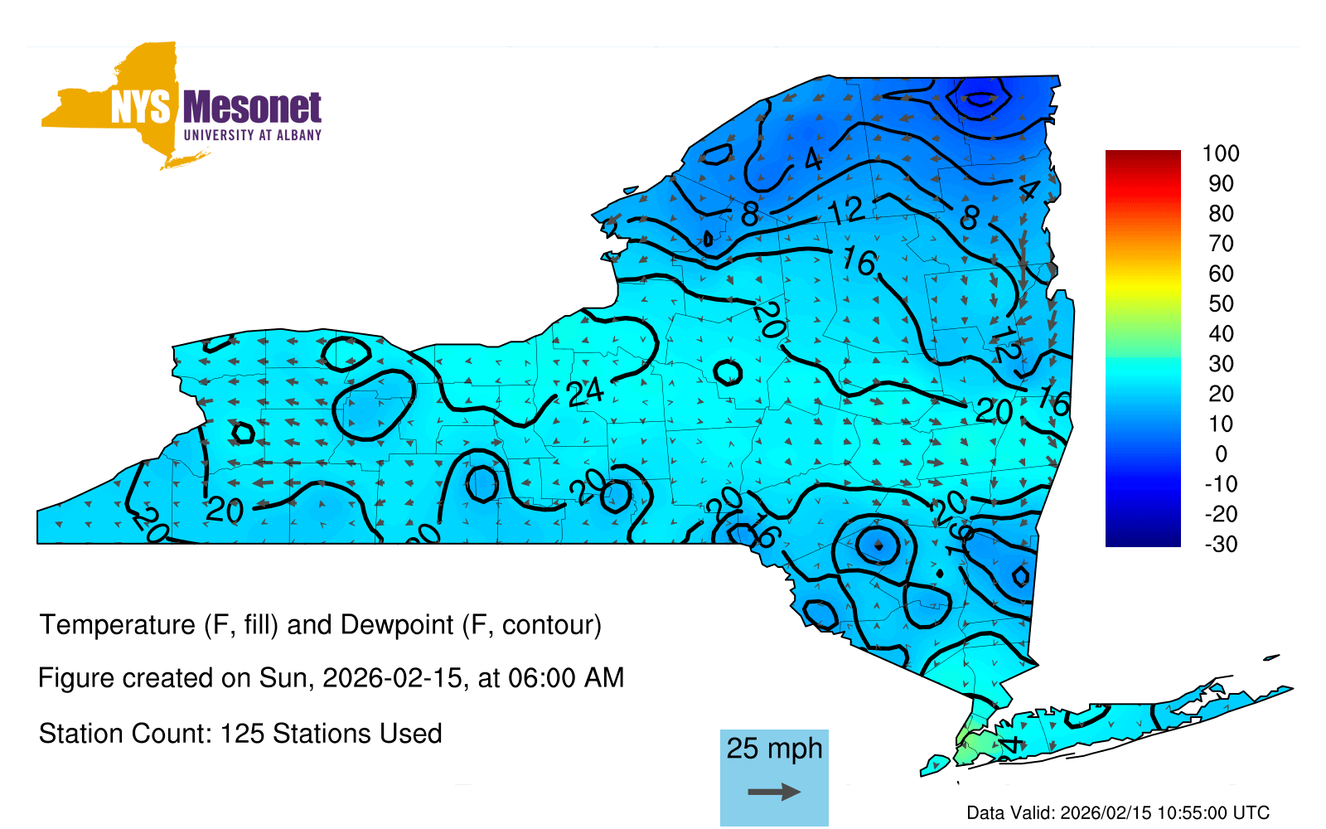
Task: Select the 100 label on the temperature scale
Action: pos(1221,153)
